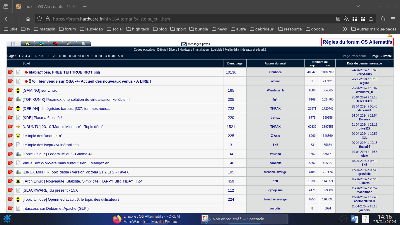
Task: Open the 'high tech' bookmark folder
Action: click(x=137, y=29)
